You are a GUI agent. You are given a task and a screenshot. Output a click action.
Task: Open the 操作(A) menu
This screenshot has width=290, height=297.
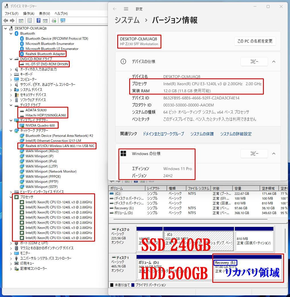coord(28,13)
